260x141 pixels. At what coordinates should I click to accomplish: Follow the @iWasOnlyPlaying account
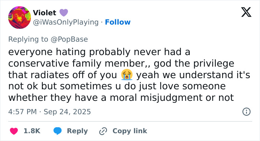[x=118, y=22]
